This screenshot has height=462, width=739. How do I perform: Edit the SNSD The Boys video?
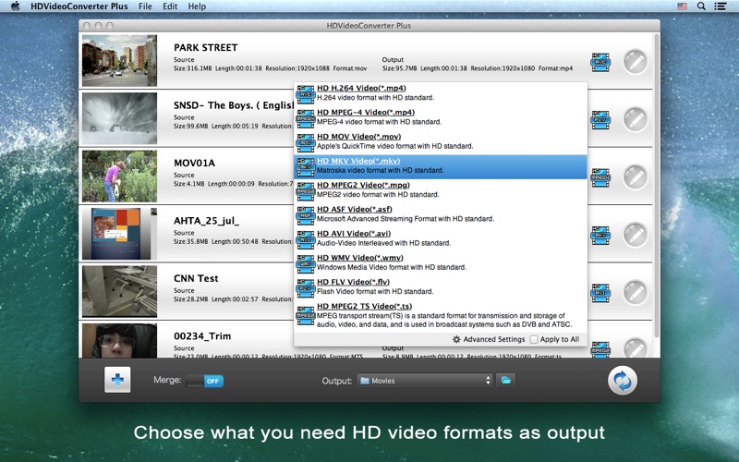636,120
